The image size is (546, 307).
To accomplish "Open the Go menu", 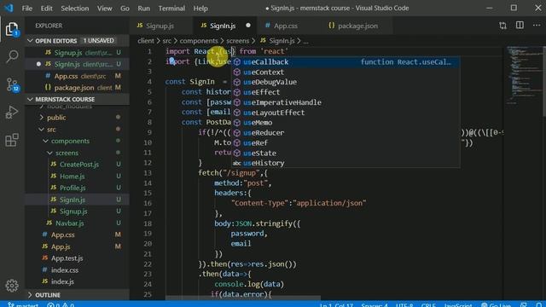I will (125, 8).
